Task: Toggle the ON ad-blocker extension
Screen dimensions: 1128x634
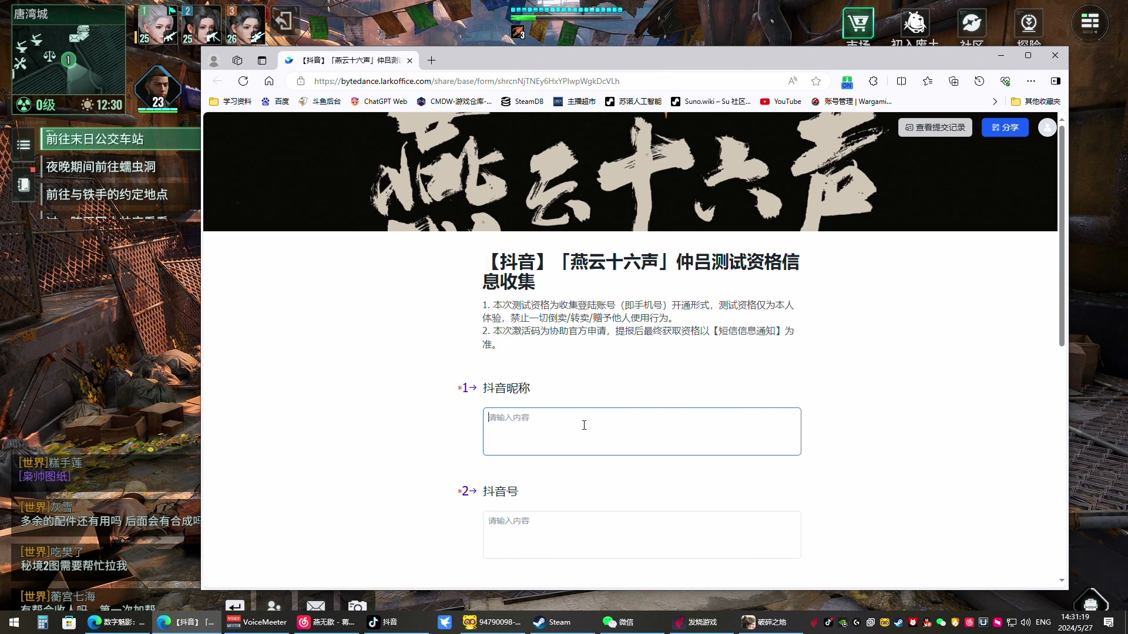Action: pyautogui.click(x=847, y=82)
